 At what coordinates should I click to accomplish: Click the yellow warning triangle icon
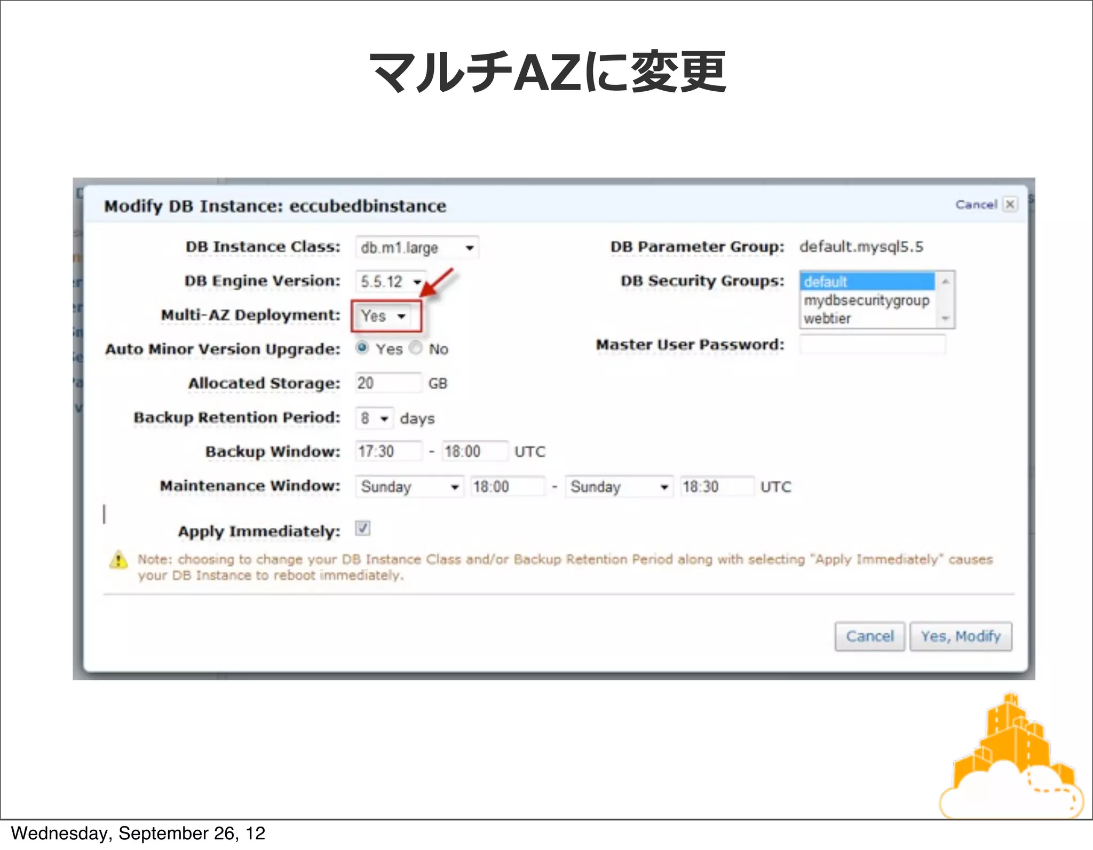tap(118, 560)
